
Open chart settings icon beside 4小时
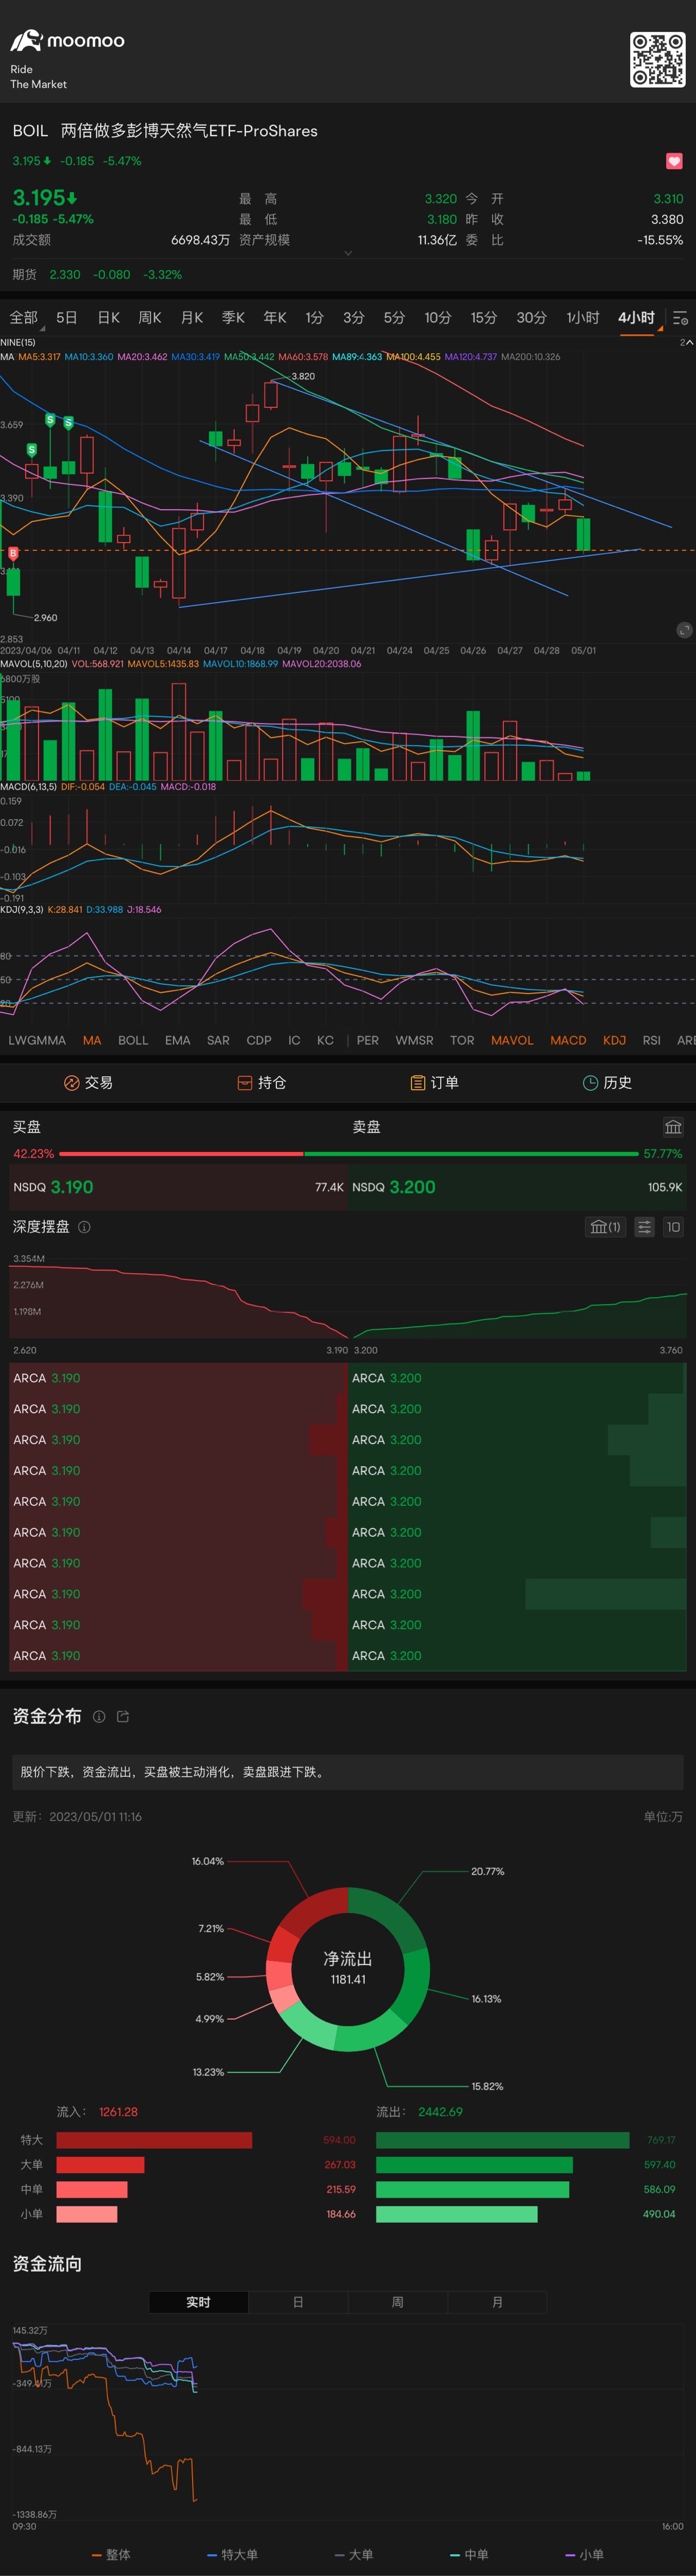click(x=680, y=318)
